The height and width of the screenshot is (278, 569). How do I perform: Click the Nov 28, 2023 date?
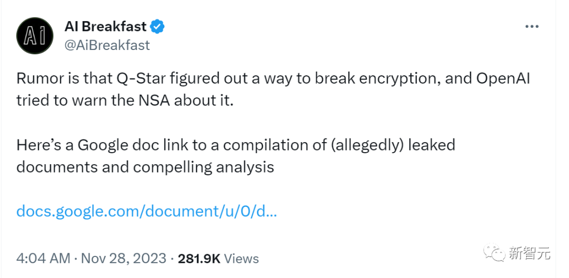click(123, 259)
